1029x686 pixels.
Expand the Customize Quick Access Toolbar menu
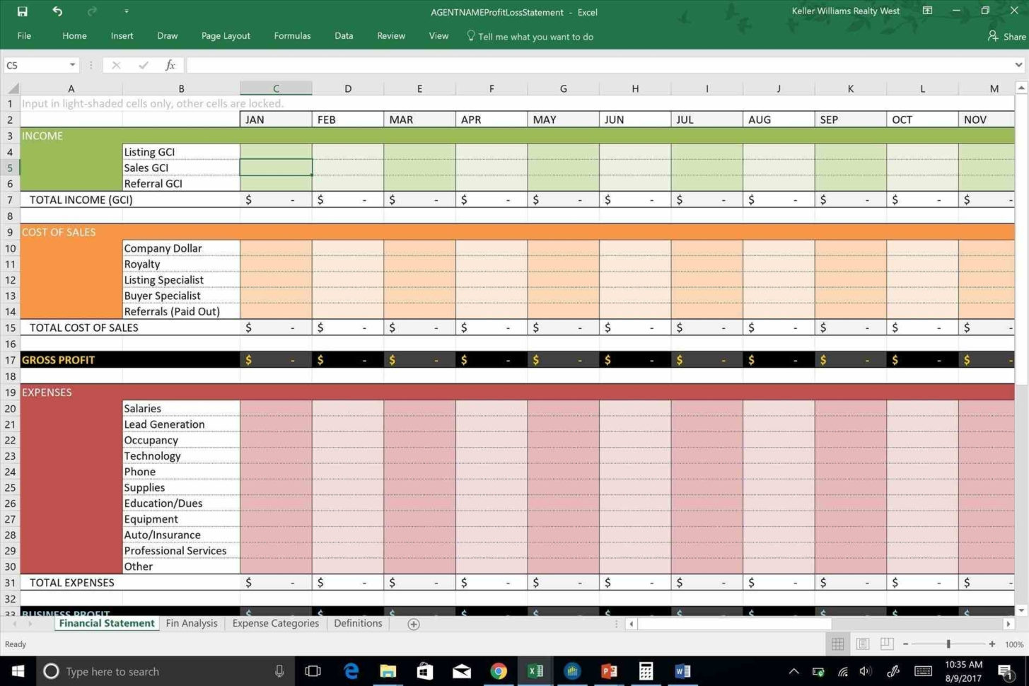[x=126, y=11]
